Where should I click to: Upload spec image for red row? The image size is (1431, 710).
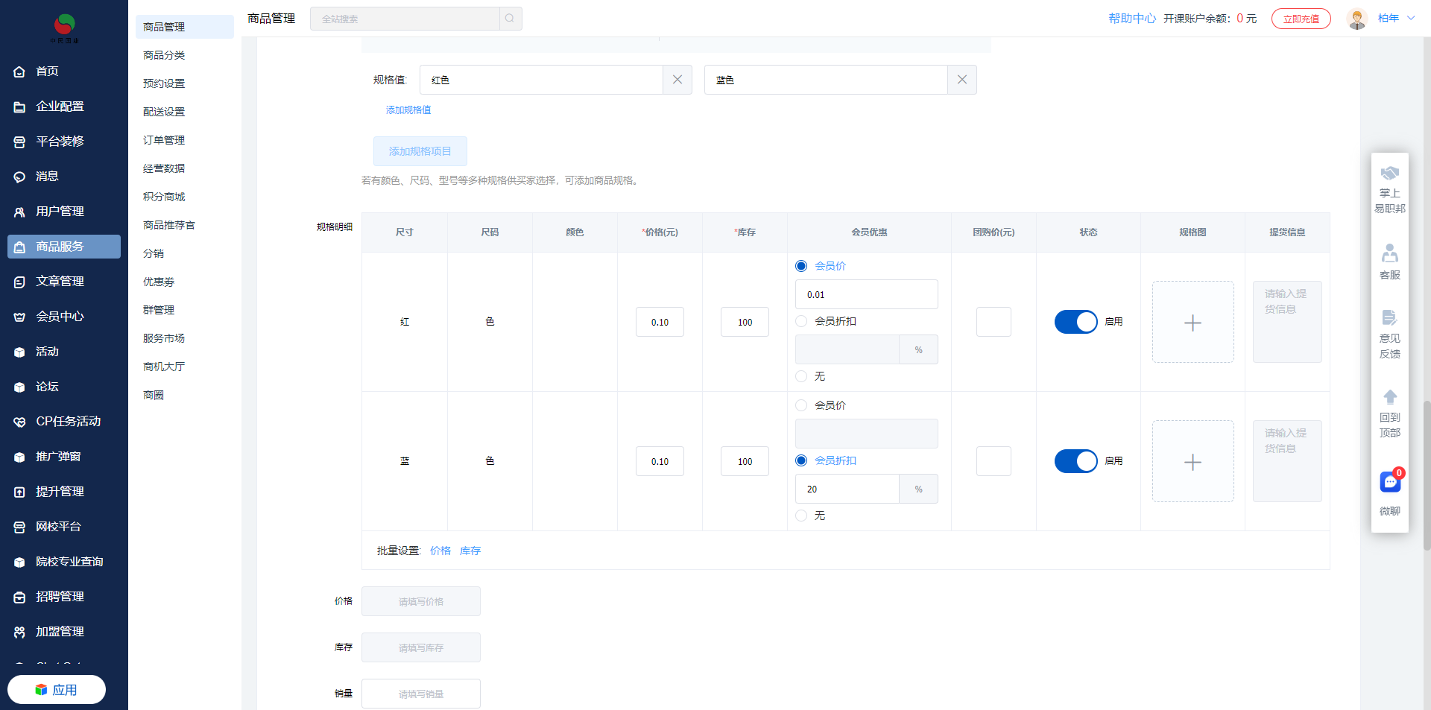1192,323
